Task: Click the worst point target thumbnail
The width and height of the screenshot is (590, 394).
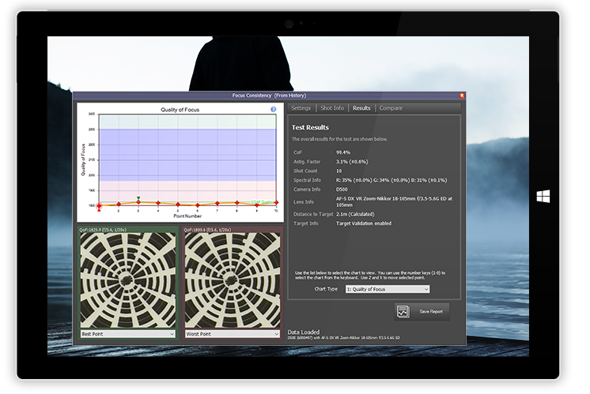Action: [x=232, y=280]
